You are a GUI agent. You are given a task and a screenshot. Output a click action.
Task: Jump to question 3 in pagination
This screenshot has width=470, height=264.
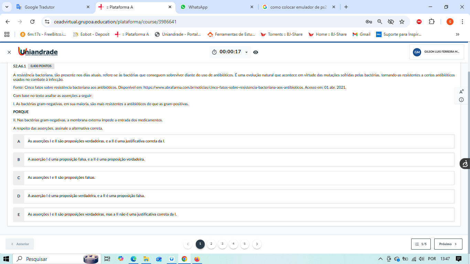(x=222, y=244)
